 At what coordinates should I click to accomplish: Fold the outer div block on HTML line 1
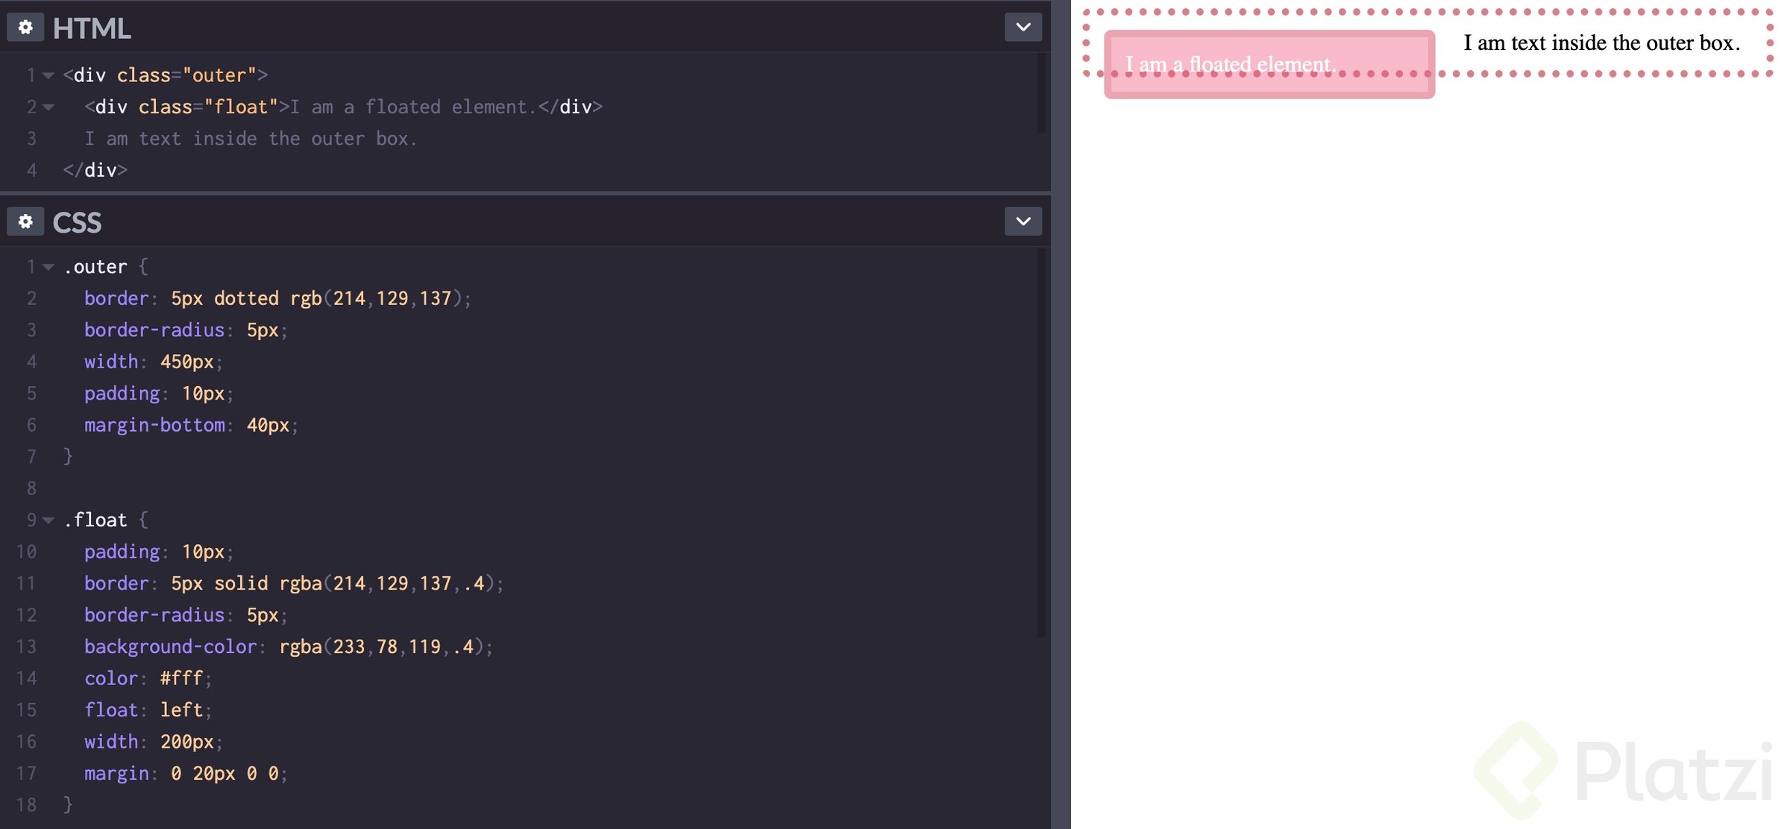(x=48, y=75)
